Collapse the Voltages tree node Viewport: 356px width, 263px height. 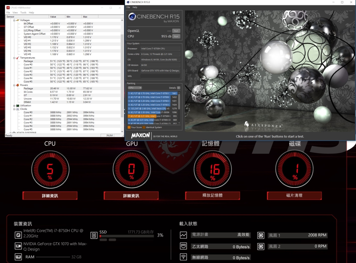pos(14,20)
